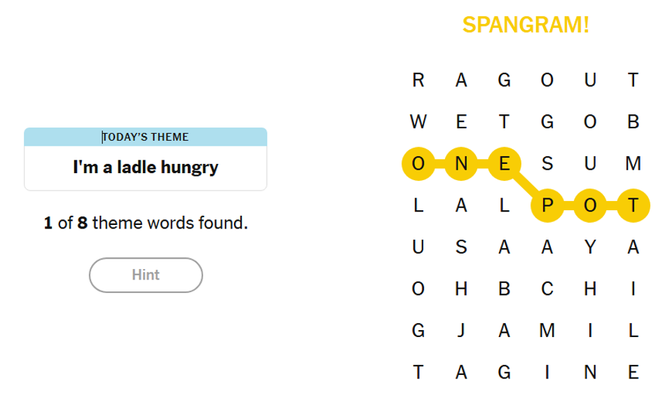Viewport: 672px width, 419px height.
Task: Click the Today's Theme header bar
Action: tap(146, 137)
